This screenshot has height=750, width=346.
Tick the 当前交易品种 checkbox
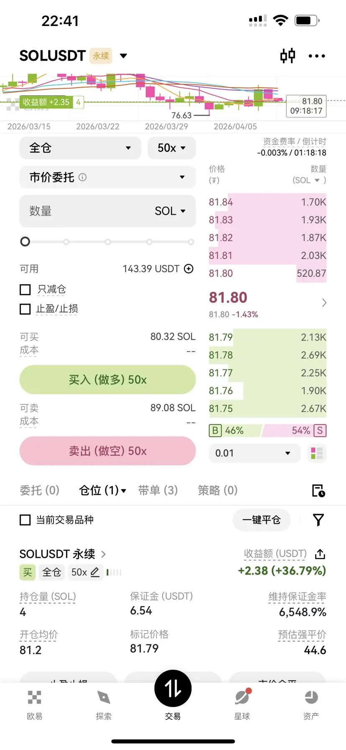coord(25,520)
